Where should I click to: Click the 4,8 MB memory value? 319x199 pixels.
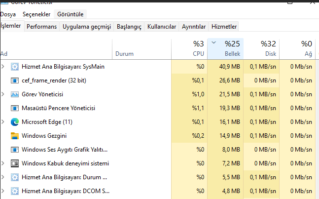click(231, 191)
